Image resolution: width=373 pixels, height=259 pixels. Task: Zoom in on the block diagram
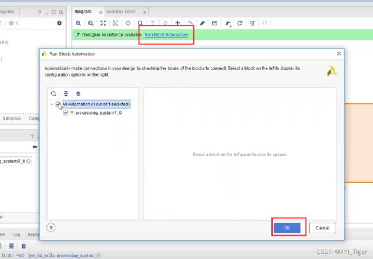pyautogui.click(x=78, y=23)
